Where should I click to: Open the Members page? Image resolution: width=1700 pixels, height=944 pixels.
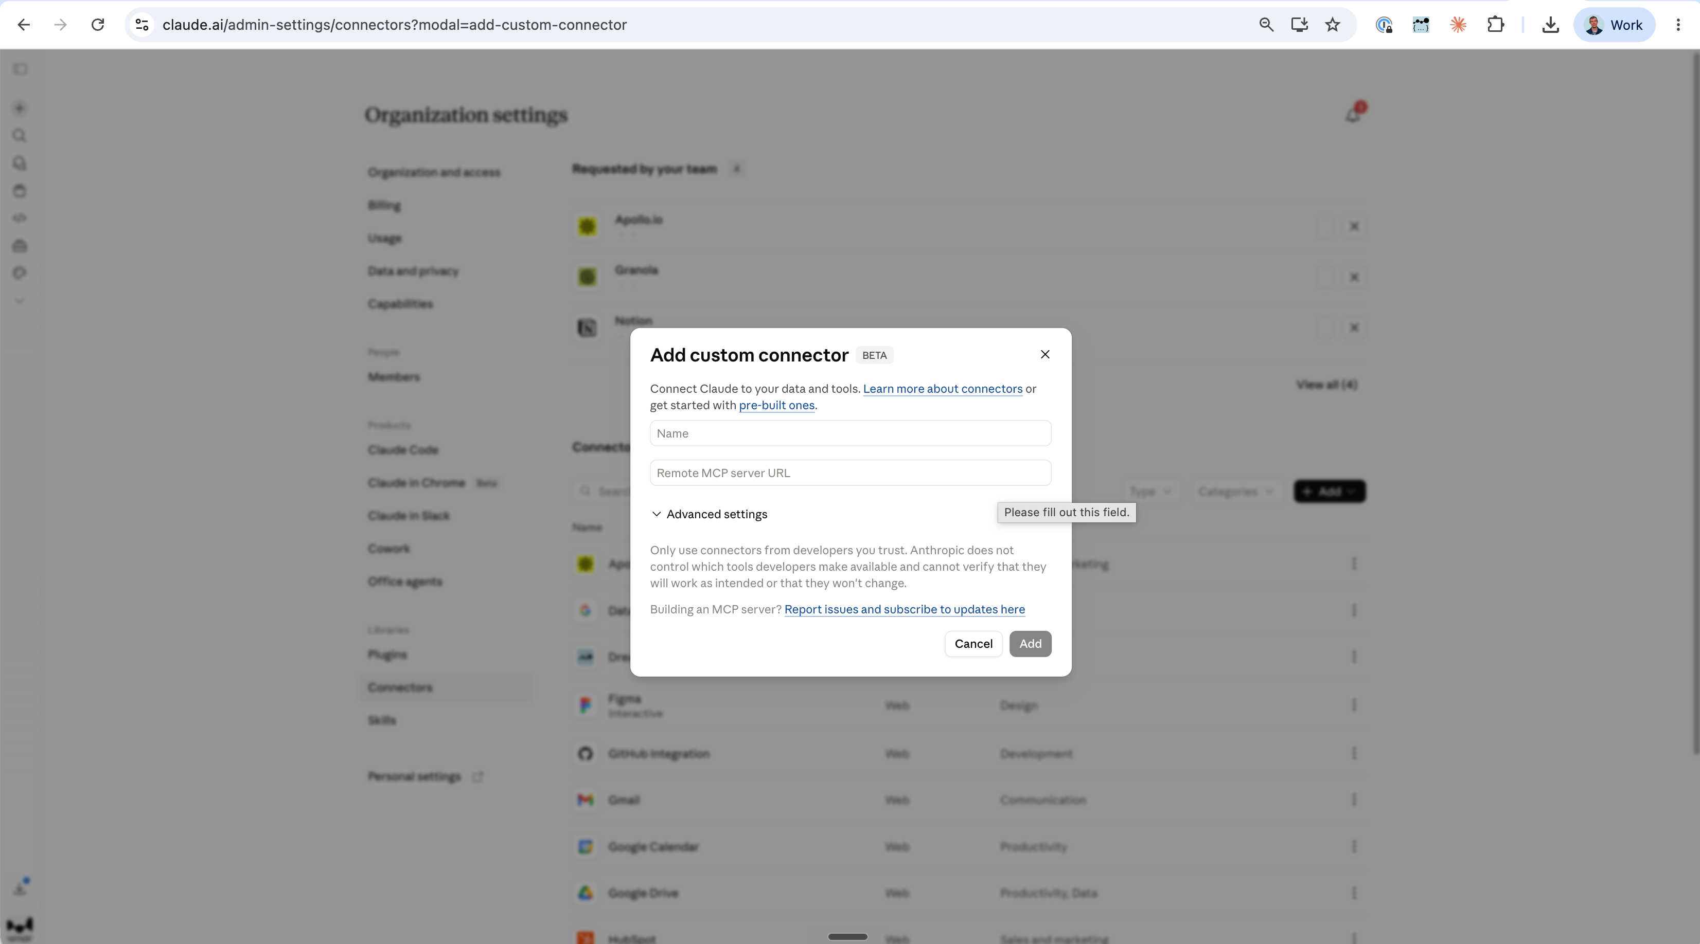point(393,377)
